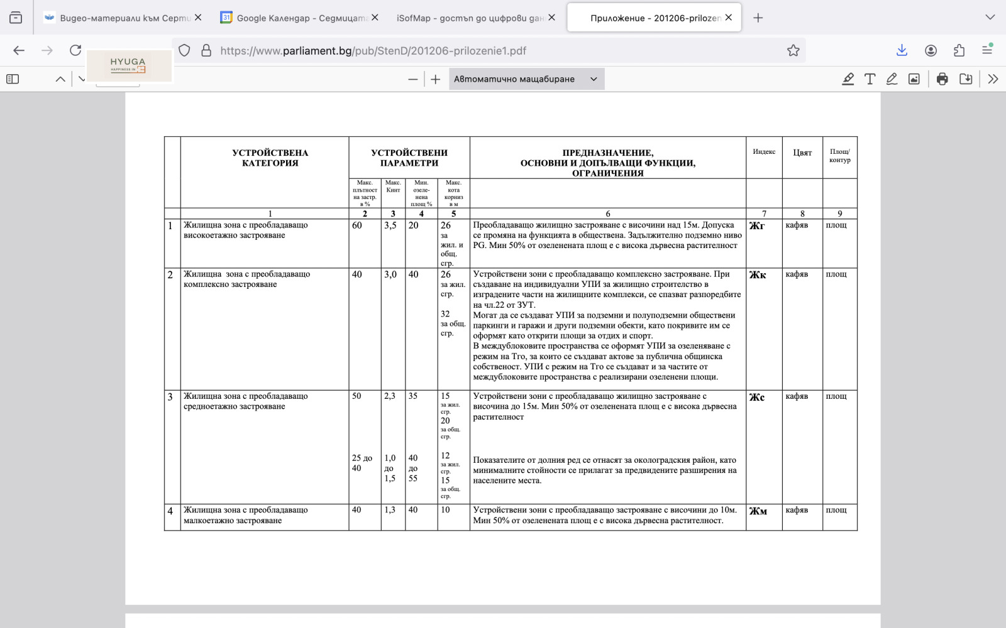Print the PDF document
1006x628 pixels.
pyautogui.click(x=942, y=79)
